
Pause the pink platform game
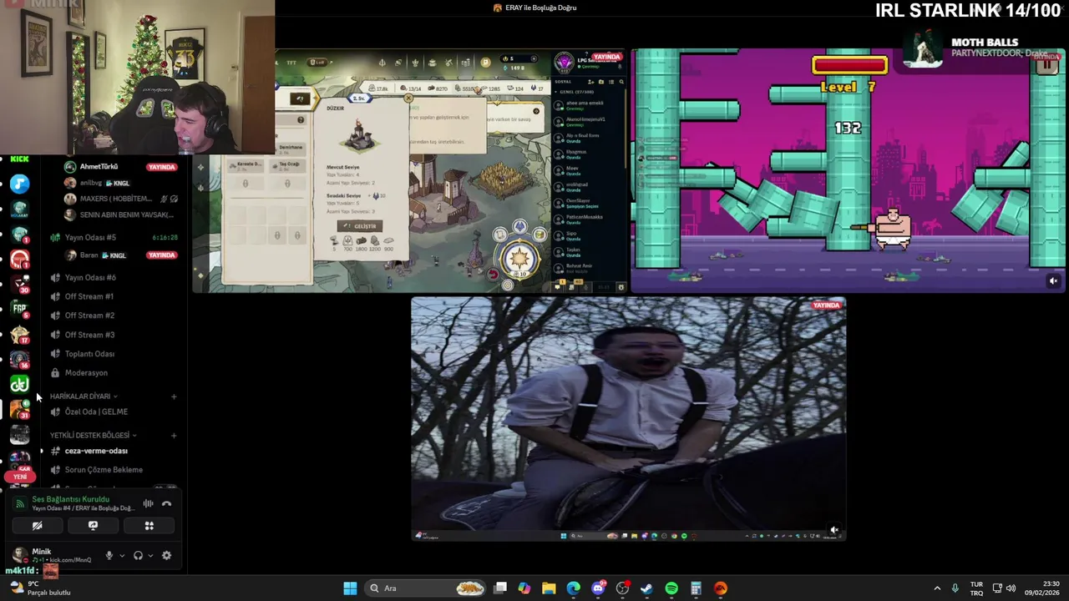click(x=1046, y=66)
